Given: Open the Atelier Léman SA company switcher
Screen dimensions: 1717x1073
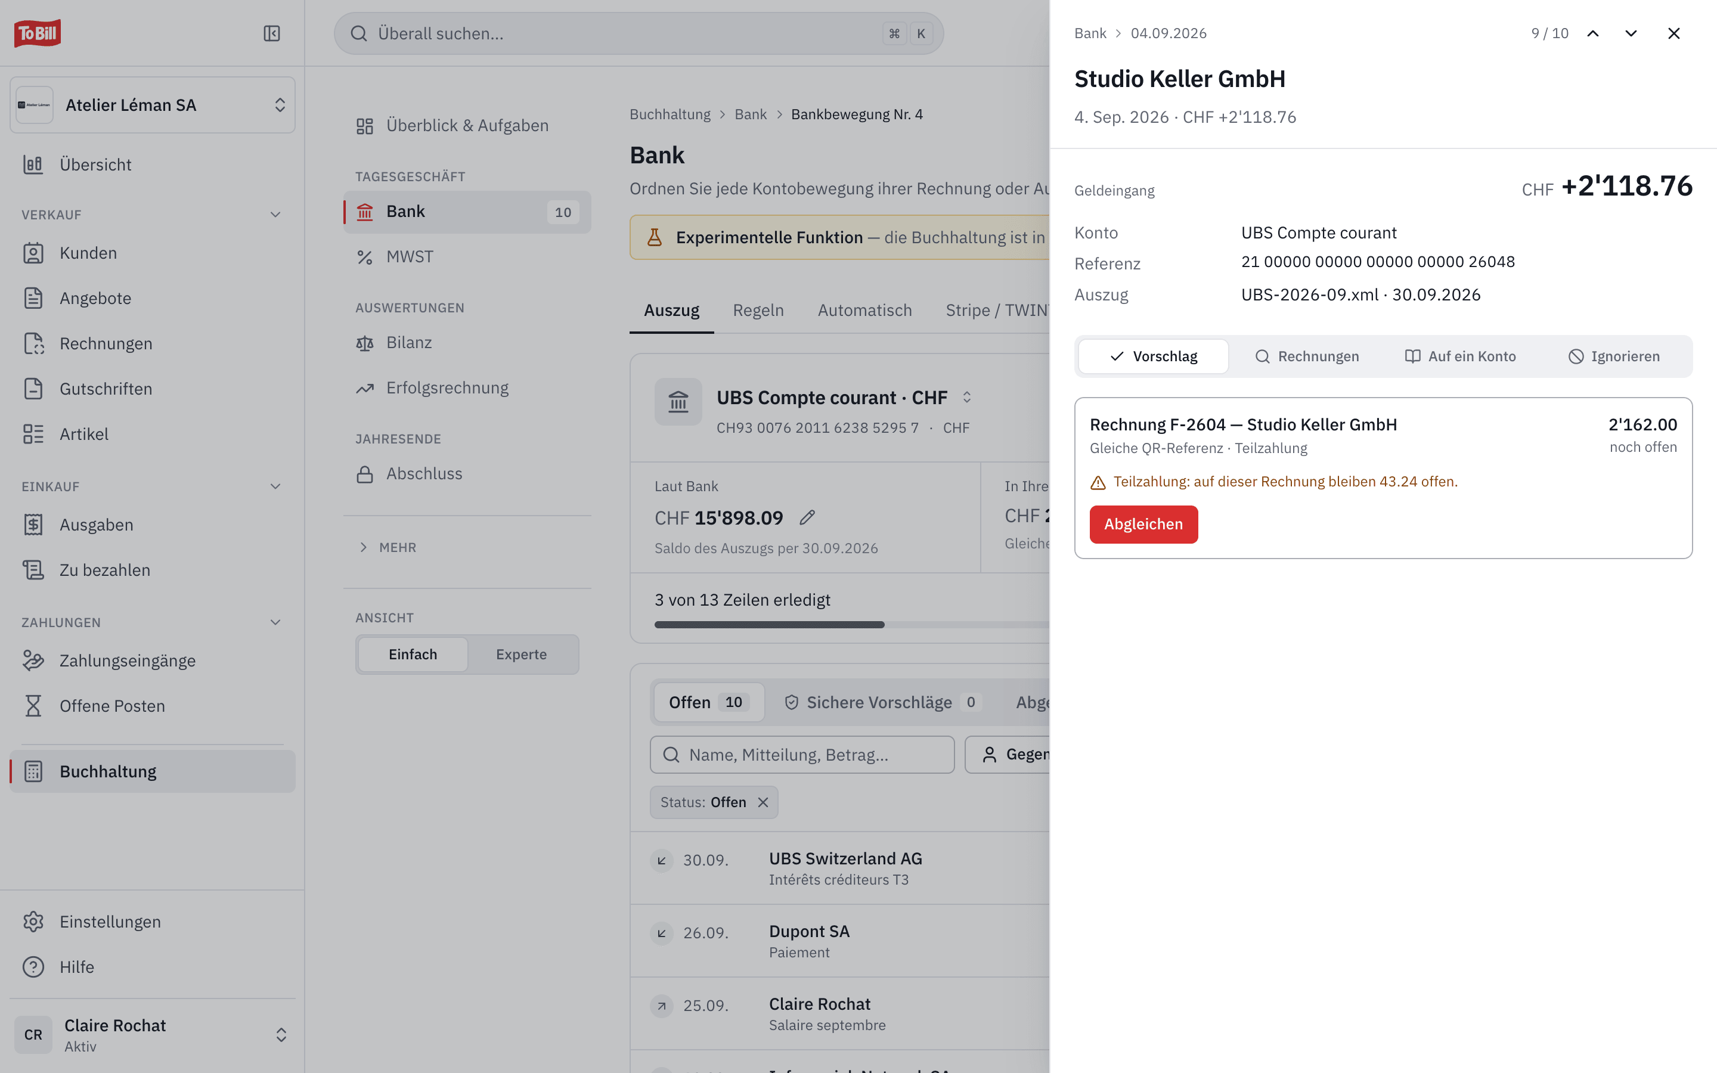Looking at the screenshot, I should (153, 105).
